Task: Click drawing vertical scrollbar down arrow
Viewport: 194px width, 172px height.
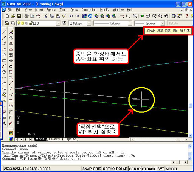Action: click(190, 135)
